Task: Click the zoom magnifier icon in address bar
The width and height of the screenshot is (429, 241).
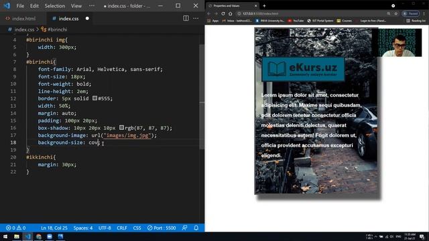Action: tap(389, 13)
